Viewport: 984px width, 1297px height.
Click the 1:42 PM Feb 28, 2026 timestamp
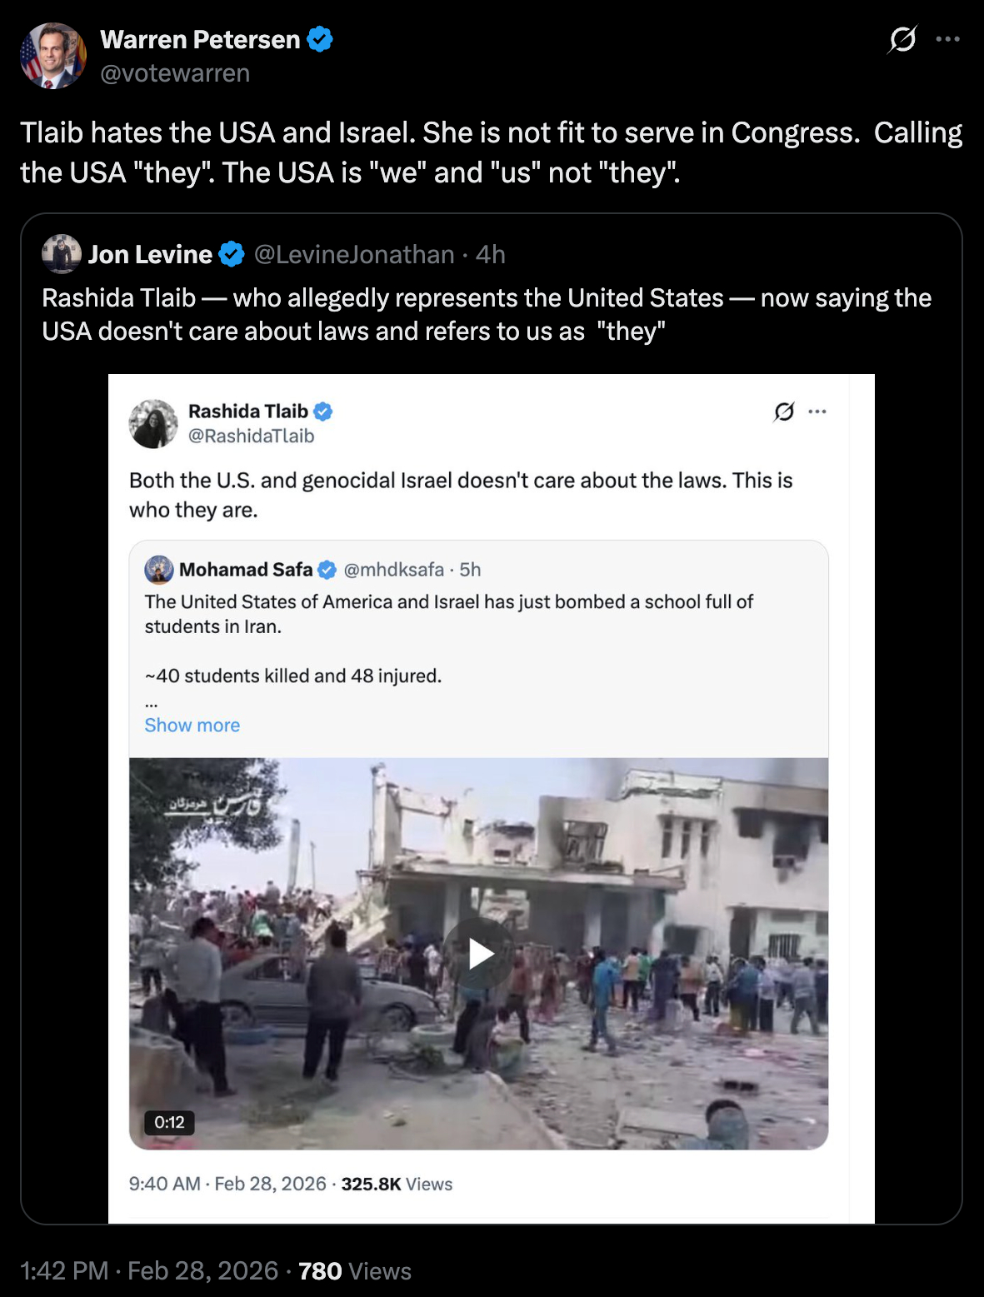149,1270
